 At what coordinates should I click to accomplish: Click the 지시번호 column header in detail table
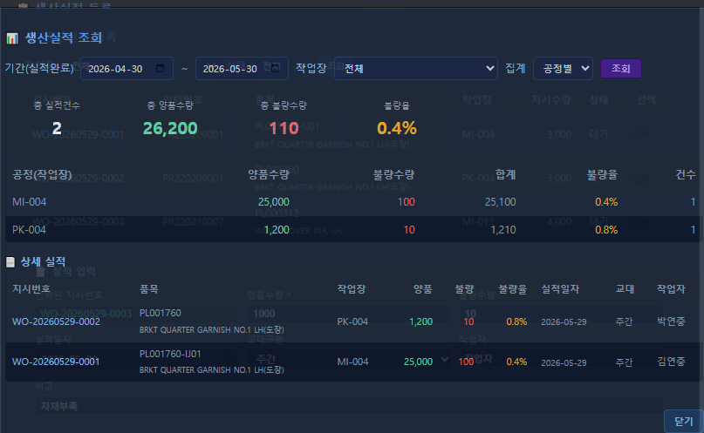click(31, 289)
